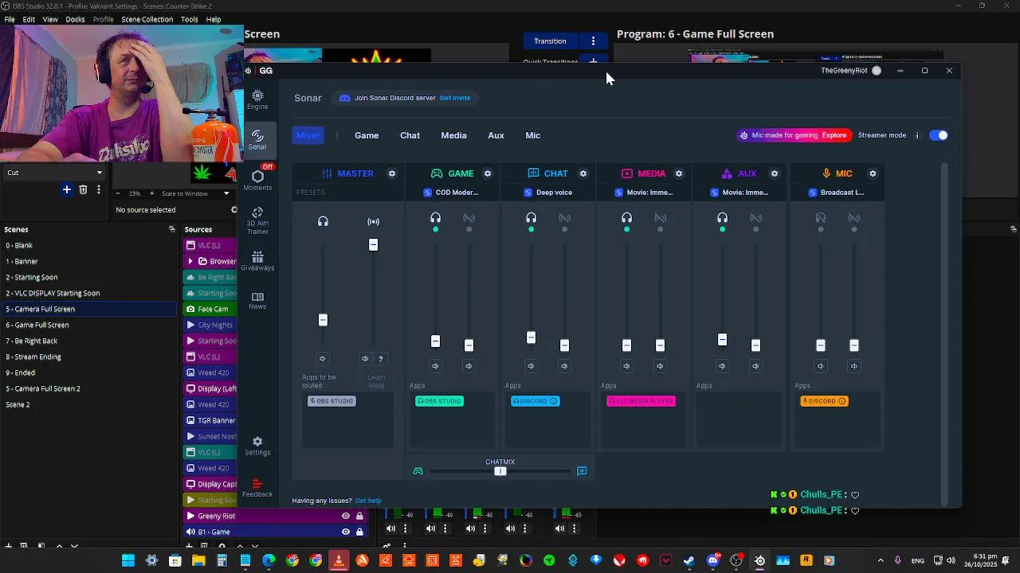The width and height of the screenshot is (1020, 573).
Task: Toggle Chat channel headphone monitoring icon
Action: click(x=531, y=217)
